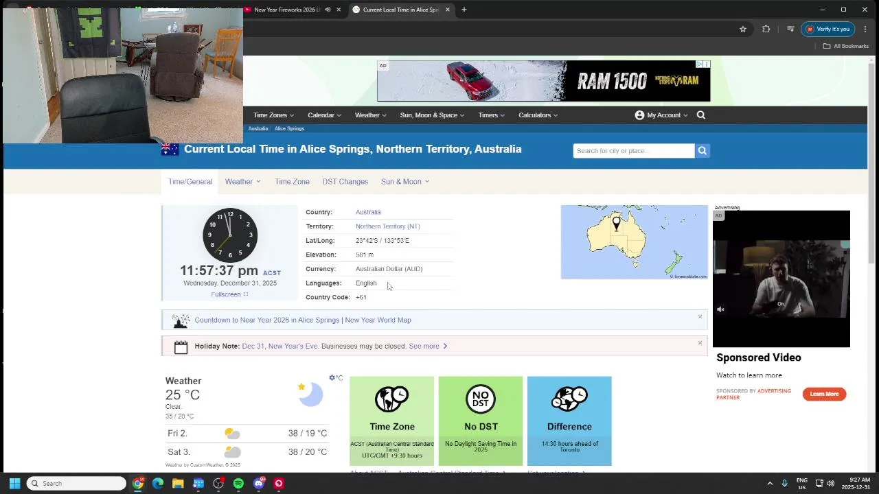Image resolution: width=879 pixels, height=494 pixels.
Task: Click See more in holiday note
Action: click(x=428, y=346)
